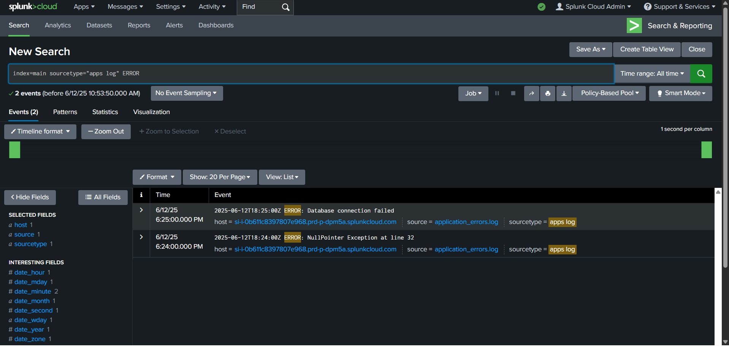Click the events list scroll-up arrow
This screenshot has width=729, height=362.
tap(718, 192)
